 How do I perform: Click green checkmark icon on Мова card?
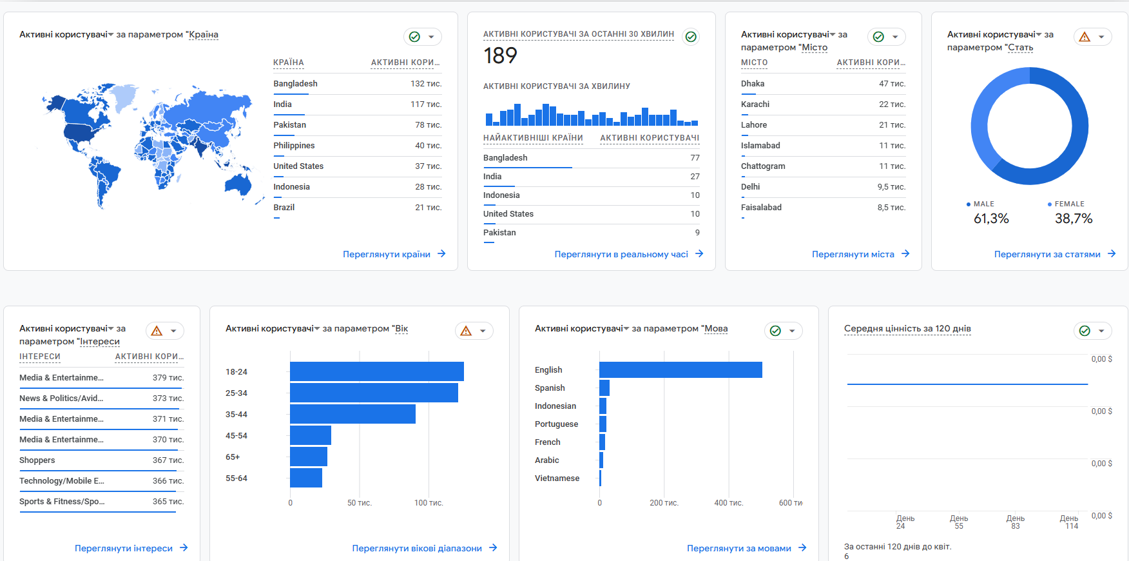tap(775, 331)
